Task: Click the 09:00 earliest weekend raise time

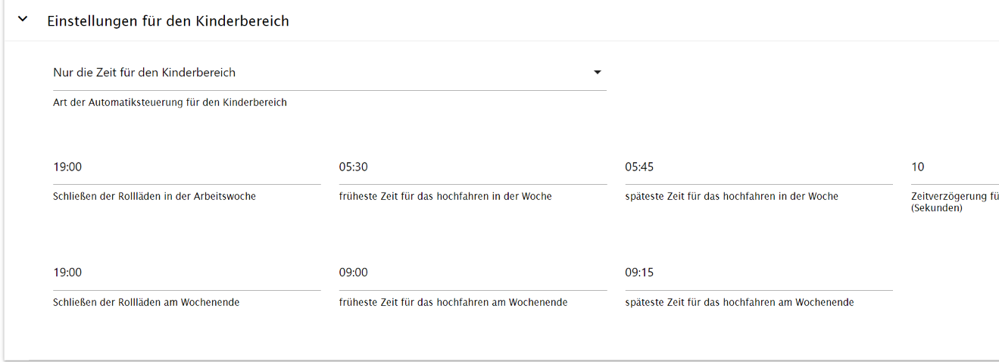Action: (x=473, y=273)
